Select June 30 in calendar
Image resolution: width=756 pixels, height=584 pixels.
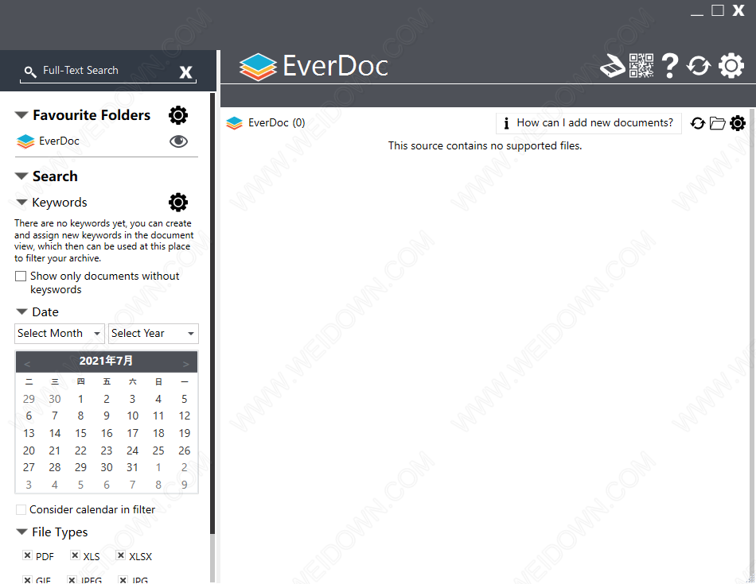click(54, 399)
